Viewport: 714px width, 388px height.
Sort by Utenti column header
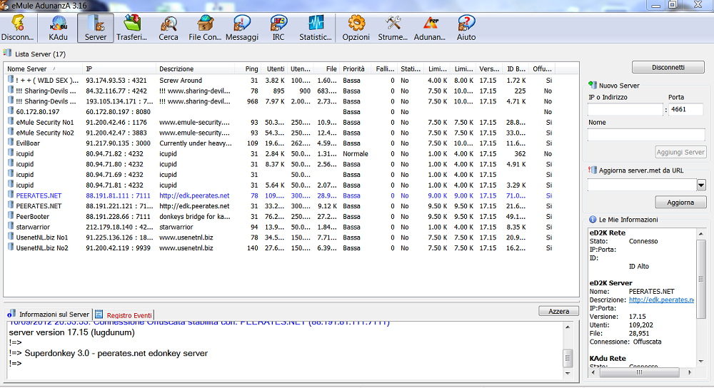(x=274, y=68)
